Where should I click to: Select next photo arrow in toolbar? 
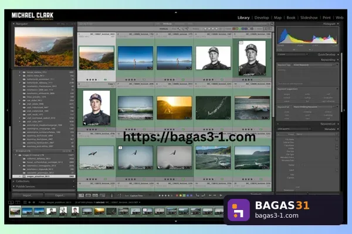pos(215,195)
